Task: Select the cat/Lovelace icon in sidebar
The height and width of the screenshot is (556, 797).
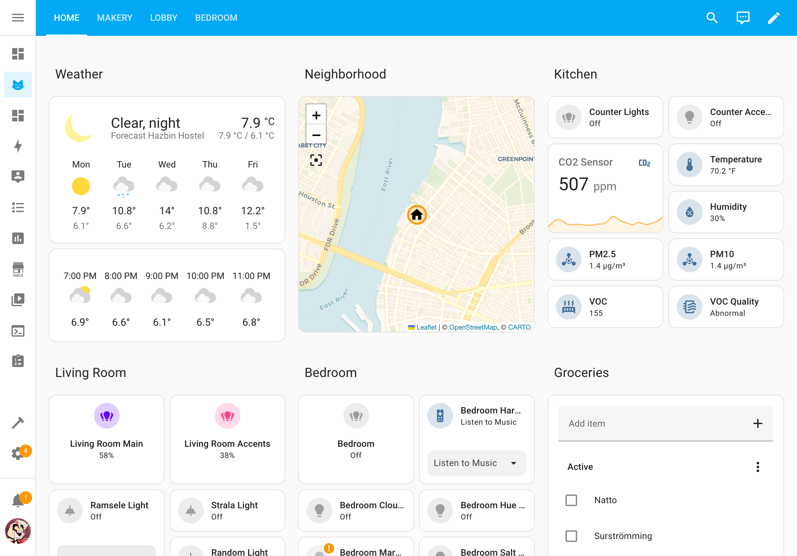Action: [18, 85]
